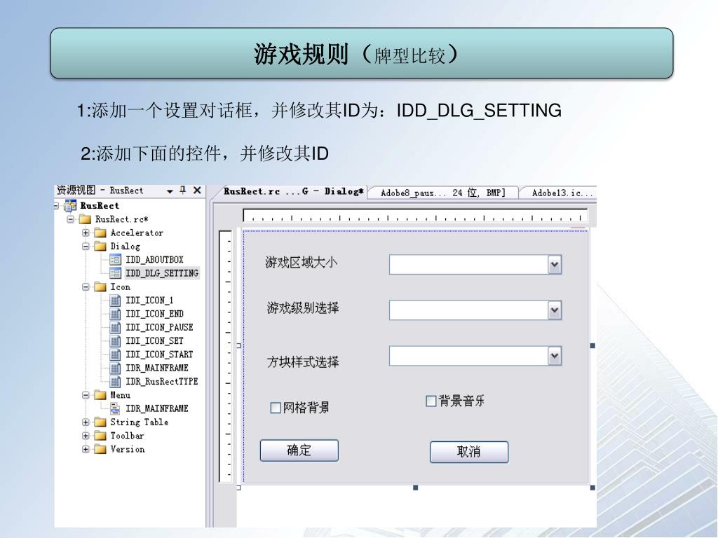Click the RusRect.rc* folder icon
This screenshot has width=718, height=538.
tap(85, 219)
